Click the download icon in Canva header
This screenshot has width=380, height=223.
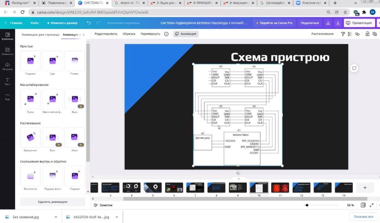[x=338, y=23]
